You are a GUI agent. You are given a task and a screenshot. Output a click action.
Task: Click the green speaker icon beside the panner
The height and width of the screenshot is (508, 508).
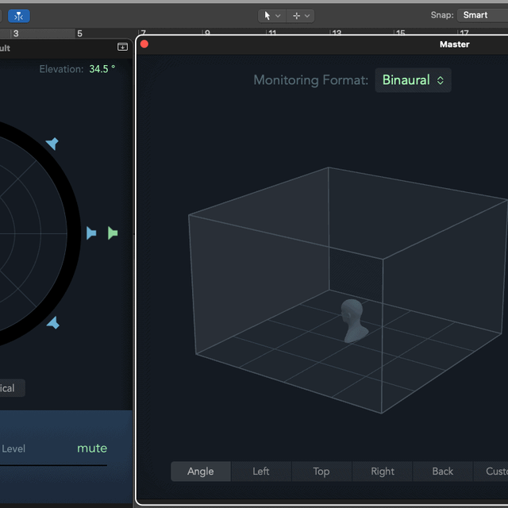pyautogui.click(x=113, y=233)
